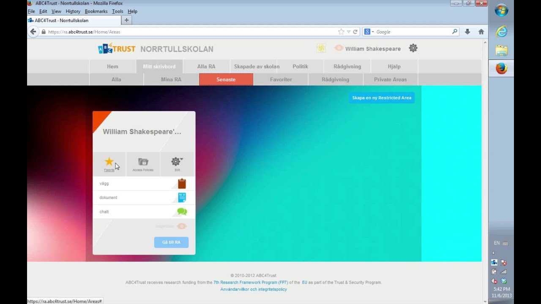
Task: Click the search magnifier icon
Action: tap(455, 32)
